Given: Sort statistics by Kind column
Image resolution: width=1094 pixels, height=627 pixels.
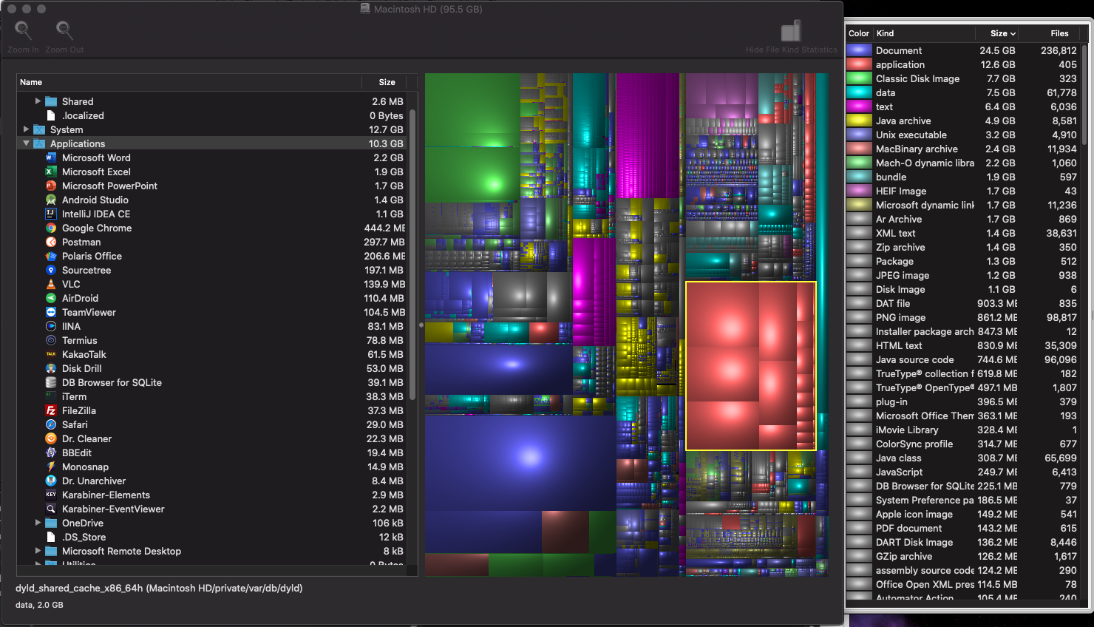Looking at the screenshot, I should pos(923,33).
